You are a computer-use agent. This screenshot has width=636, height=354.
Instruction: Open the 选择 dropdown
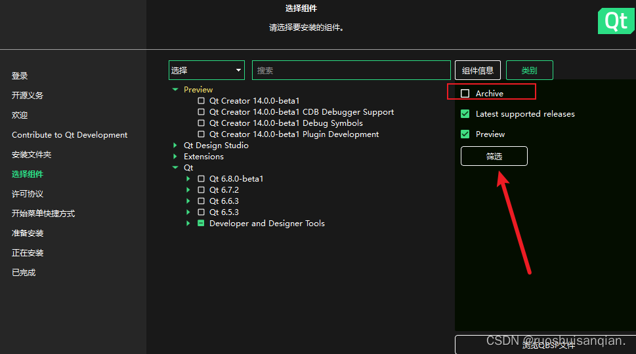click(x=207, y=70)
